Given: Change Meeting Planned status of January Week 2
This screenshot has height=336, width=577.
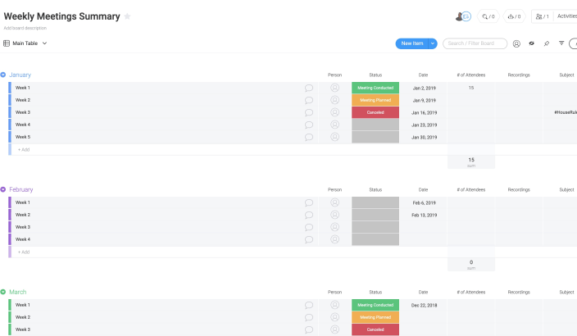Looking at the screenshot, I should [375, 100].
